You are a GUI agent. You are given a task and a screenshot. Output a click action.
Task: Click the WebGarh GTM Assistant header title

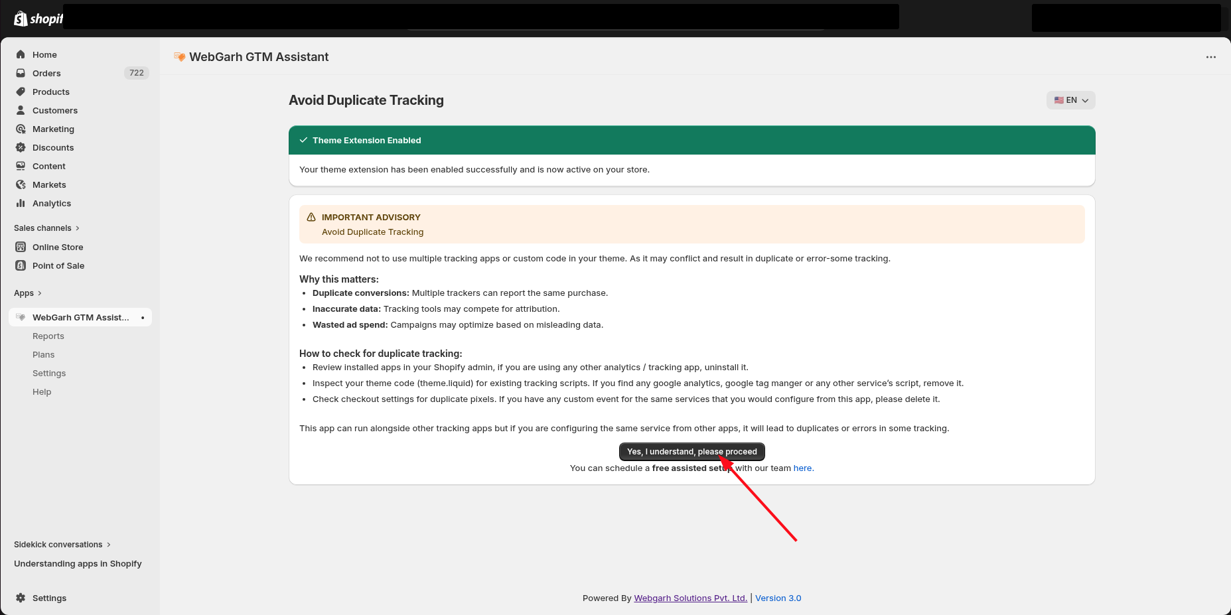259,57
